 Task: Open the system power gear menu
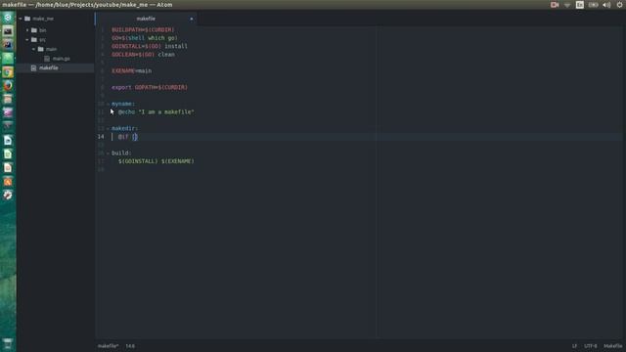pyautogui.click(x=619, y=5)
